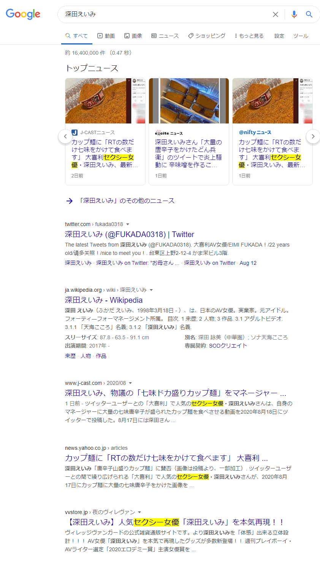Open the SODクリエイト link

click(228, 346)
